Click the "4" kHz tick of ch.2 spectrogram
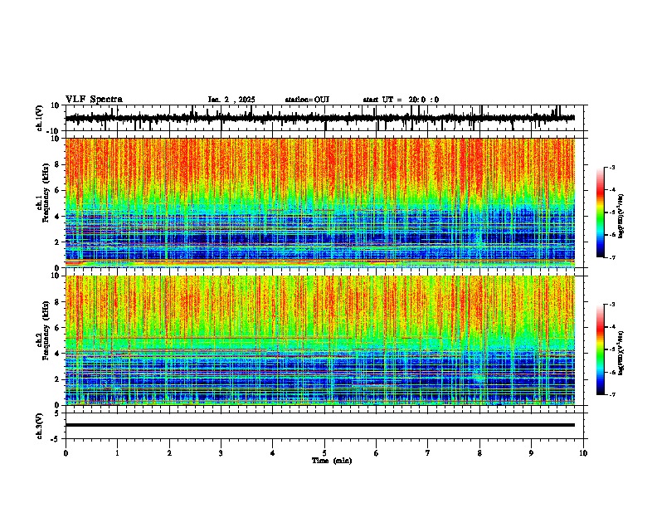The width and height of the screenshot is (657, 508). point(57,354)
